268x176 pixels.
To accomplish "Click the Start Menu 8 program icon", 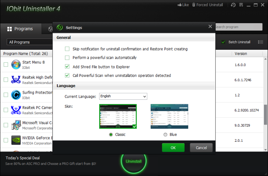I will click(x=16, y=64).
